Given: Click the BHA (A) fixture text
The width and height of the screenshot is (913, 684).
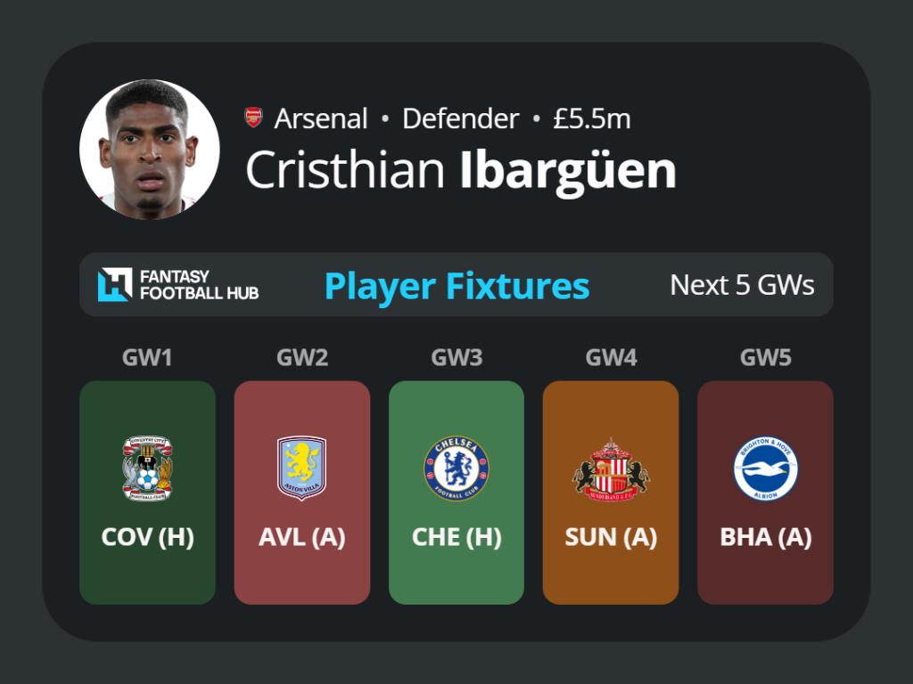Looking at the screenshot, I should (x=766, y=537).
